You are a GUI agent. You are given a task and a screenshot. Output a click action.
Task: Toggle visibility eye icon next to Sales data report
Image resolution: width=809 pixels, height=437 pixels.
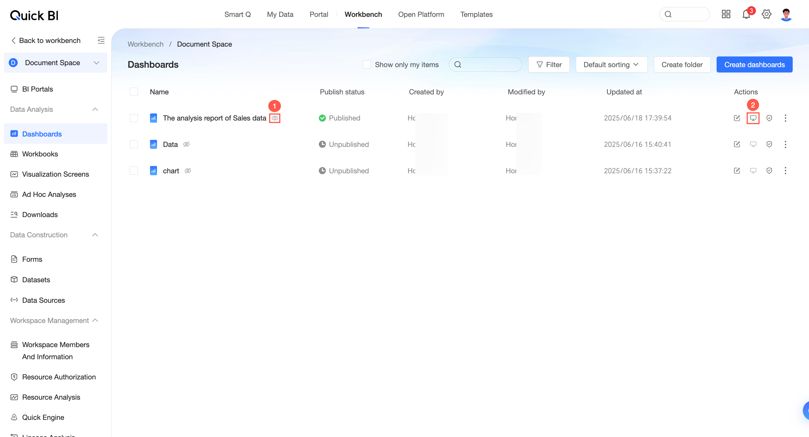pyautogui.click(x=274, y=118)
